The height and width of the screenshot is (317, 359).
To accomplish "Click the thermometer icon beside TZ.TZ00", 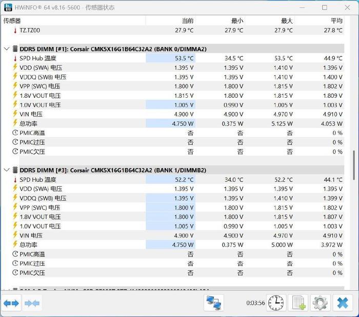I will point(15,30).
